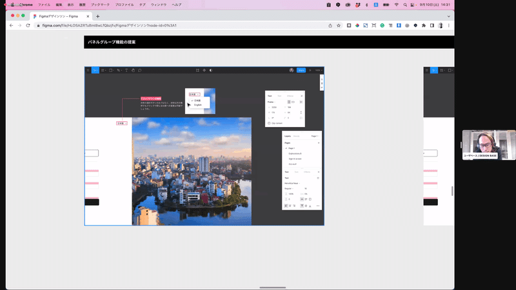The height and width of the screenshot is (290, 516).
Task: Select the Explorations B page
Action: pos(295,153)
